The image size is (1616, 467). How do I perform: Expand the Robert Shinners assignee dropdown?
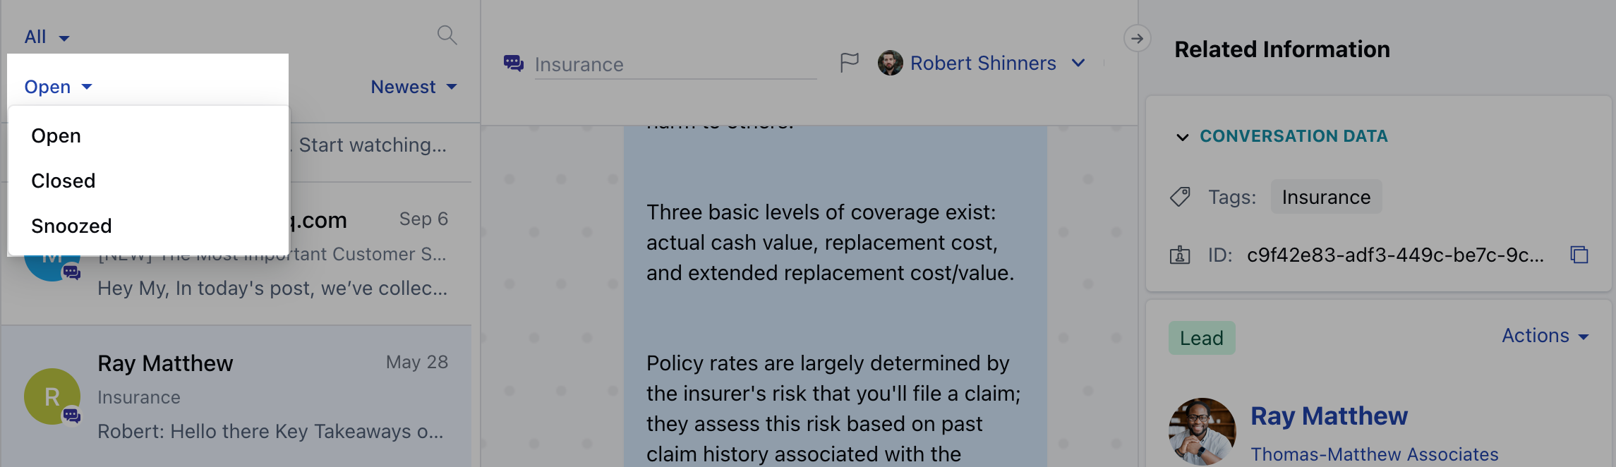pyautogui.click(x=1078, y=63)
